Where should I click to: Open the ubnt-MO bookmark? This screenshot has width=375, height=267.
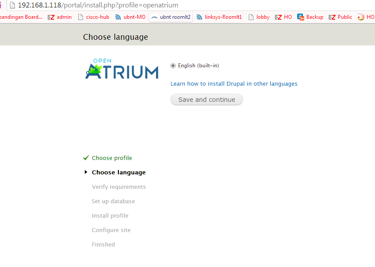pos(130,17)
